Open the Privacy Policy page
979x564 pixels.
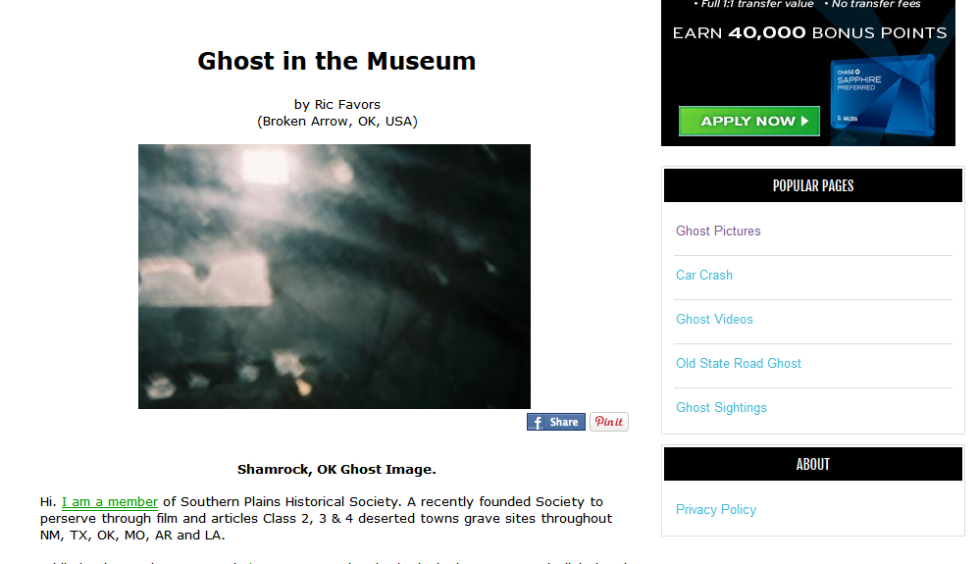[715, 510]
